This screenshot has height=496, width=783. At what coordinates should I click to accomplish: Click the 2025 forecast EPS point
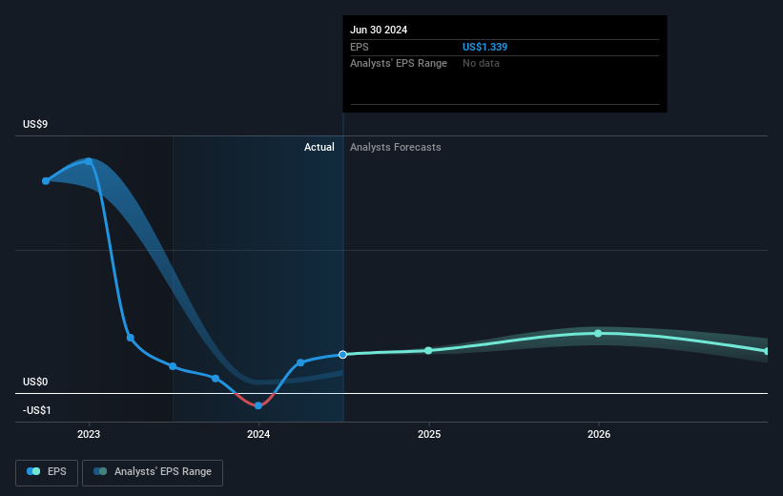click(428, 351)
